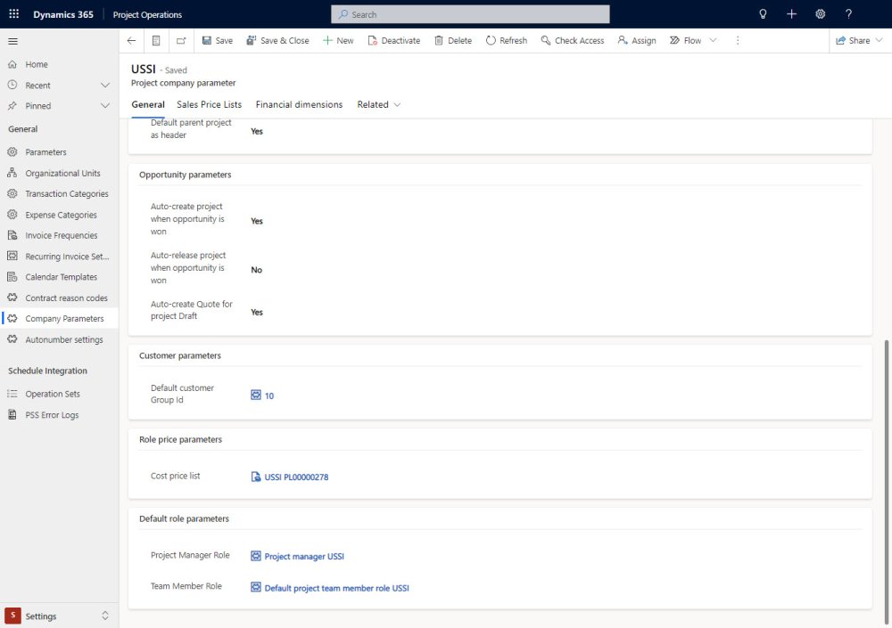This screenshot has width=892, height=628.
Task: Open the Financial dimensions tab
Action: tap(299, 104)
